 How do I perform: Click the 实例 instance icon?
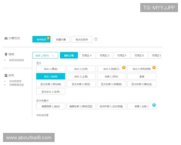(6, 76)
